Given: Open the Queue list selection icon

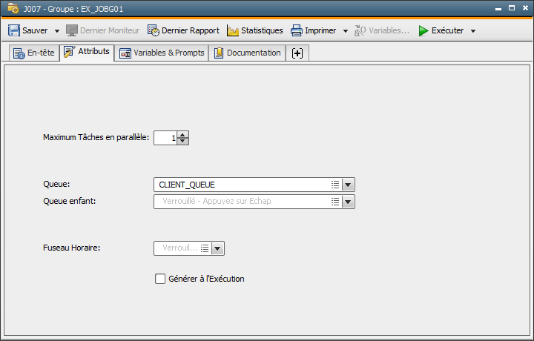Looking at the screenshot, I should point(335,185).
